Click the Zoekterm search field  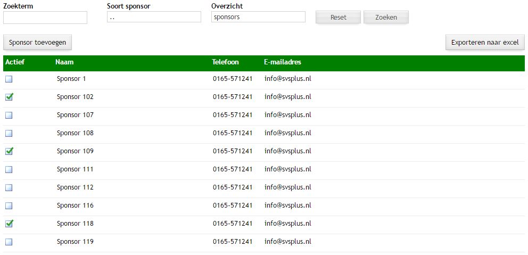click(45, 18)
